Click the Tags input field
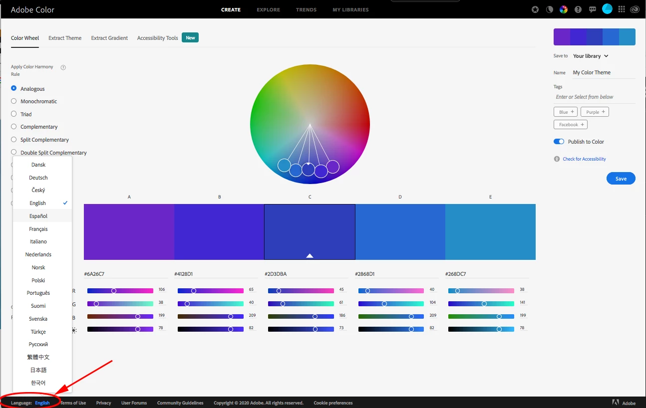Viewport: 646px width, 408px height. click(595, 97)
